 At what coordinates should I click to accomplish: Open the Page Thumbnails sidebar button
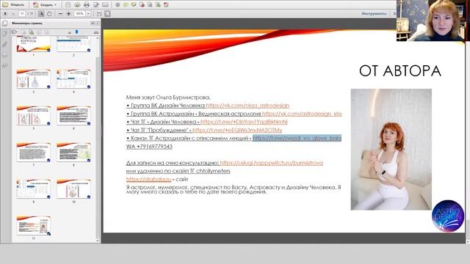click(x=4, y=33)
